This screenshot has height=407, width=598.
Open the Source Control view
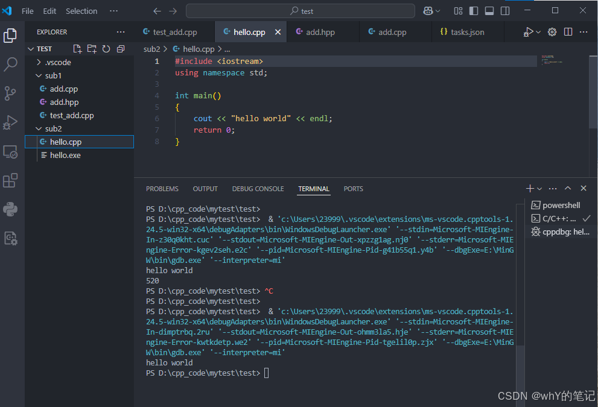click(10, 93)
